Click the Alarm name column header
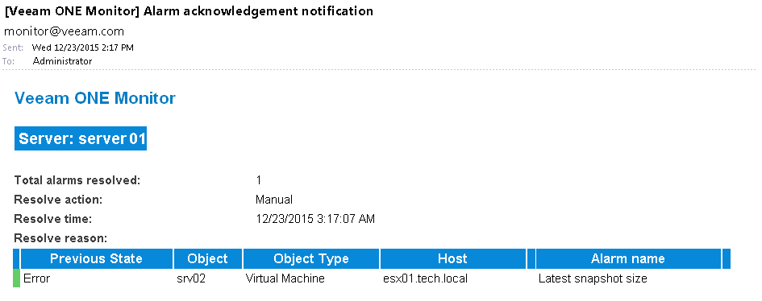This screenshot has width=762, height=301. coord(628,259)
